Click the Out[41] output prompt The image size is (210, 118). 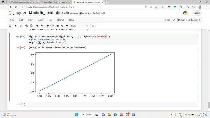[x=21, y=47]
